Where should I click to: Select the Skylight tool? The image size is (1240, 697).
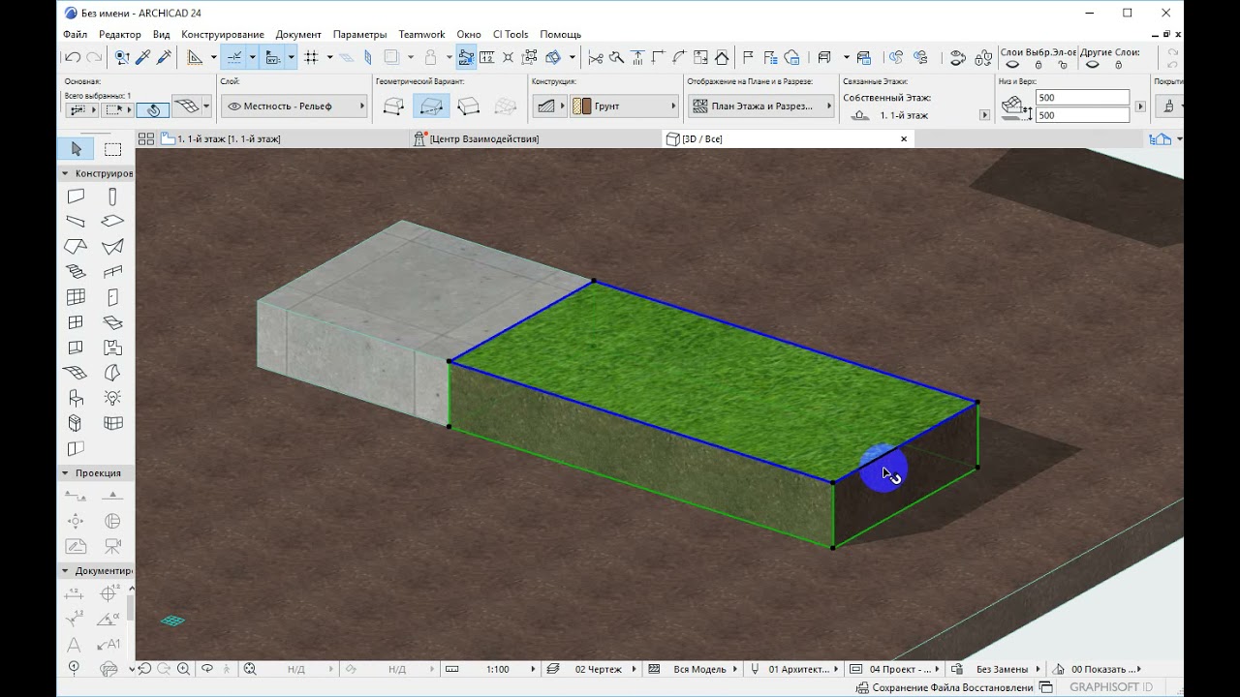click(x=113, y=322)
